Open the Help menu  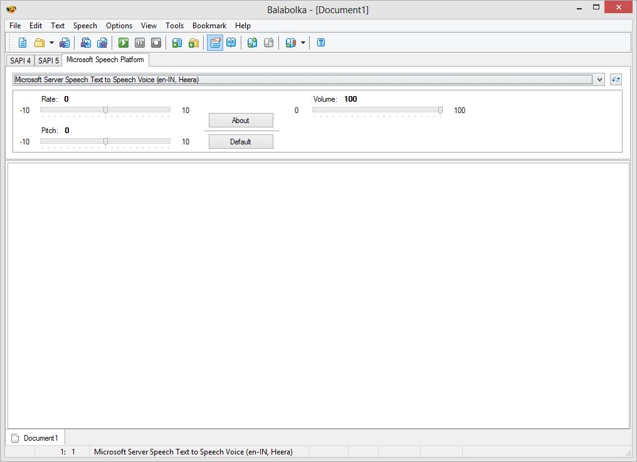[243, 26]
